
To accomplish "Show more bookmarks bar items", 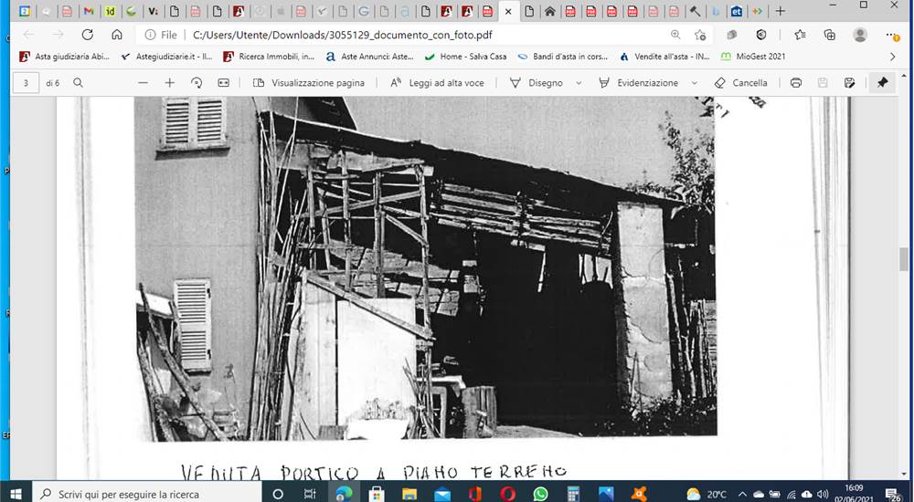I will (892, 57).
